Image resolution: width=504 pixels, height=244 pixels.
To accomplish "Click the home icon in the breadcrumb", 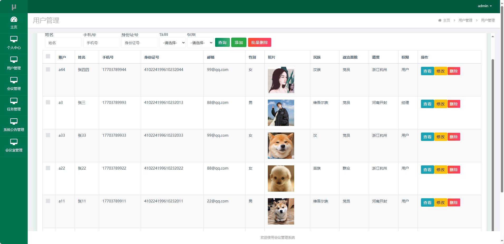I will 439,20.
